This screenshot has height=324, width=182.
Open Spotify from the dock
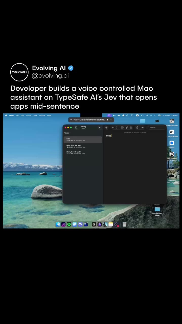tap(69, 224)
